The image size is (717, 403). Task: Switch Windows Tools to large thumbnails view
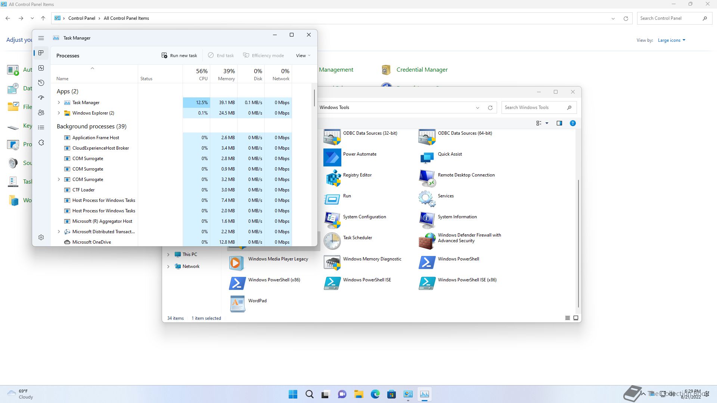pos(575,318)
